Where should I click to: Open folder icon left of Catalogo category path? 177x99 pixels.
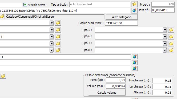(x=2, y=17)
